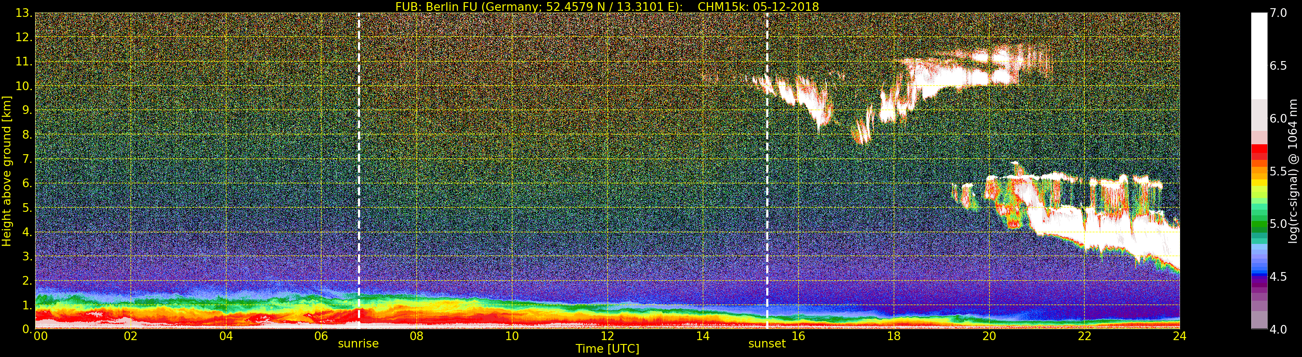Click the '6.0' colorbar tick label
The image size is (1302, 357).
1278,119
